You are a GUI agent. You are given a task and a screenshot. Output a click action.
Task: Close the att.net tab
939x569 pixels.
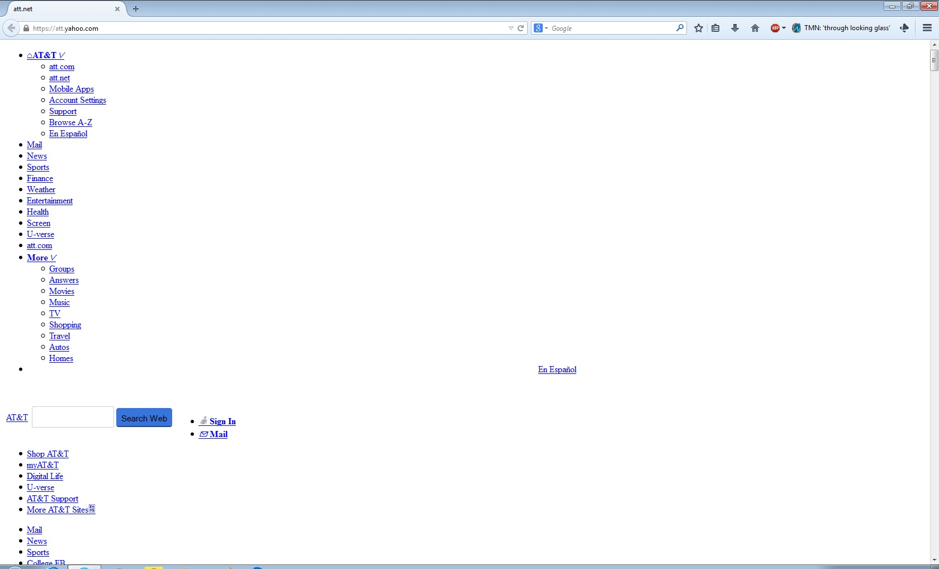(117, 9)
